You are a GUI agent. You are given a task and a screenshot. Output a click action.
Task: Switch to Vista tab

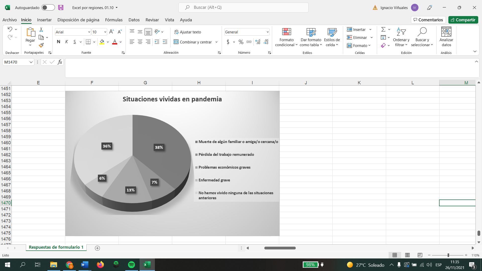169,20
